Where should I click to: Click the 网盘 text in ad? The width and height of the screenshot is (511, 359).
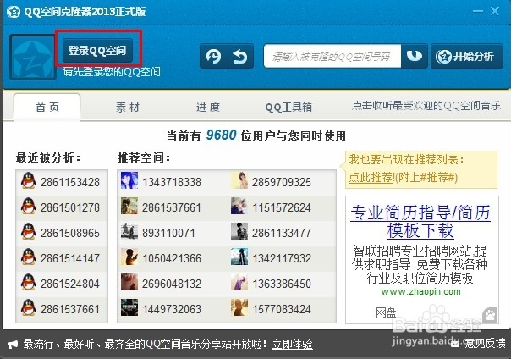click(x=386, y=312)
